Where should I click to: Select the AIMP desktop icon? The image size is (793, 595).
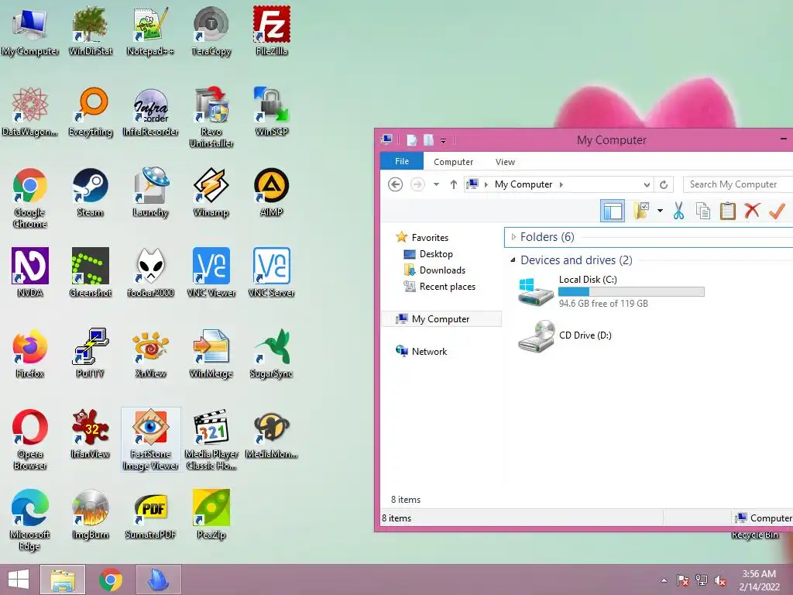pyautogui.click(x=272, y=192)
